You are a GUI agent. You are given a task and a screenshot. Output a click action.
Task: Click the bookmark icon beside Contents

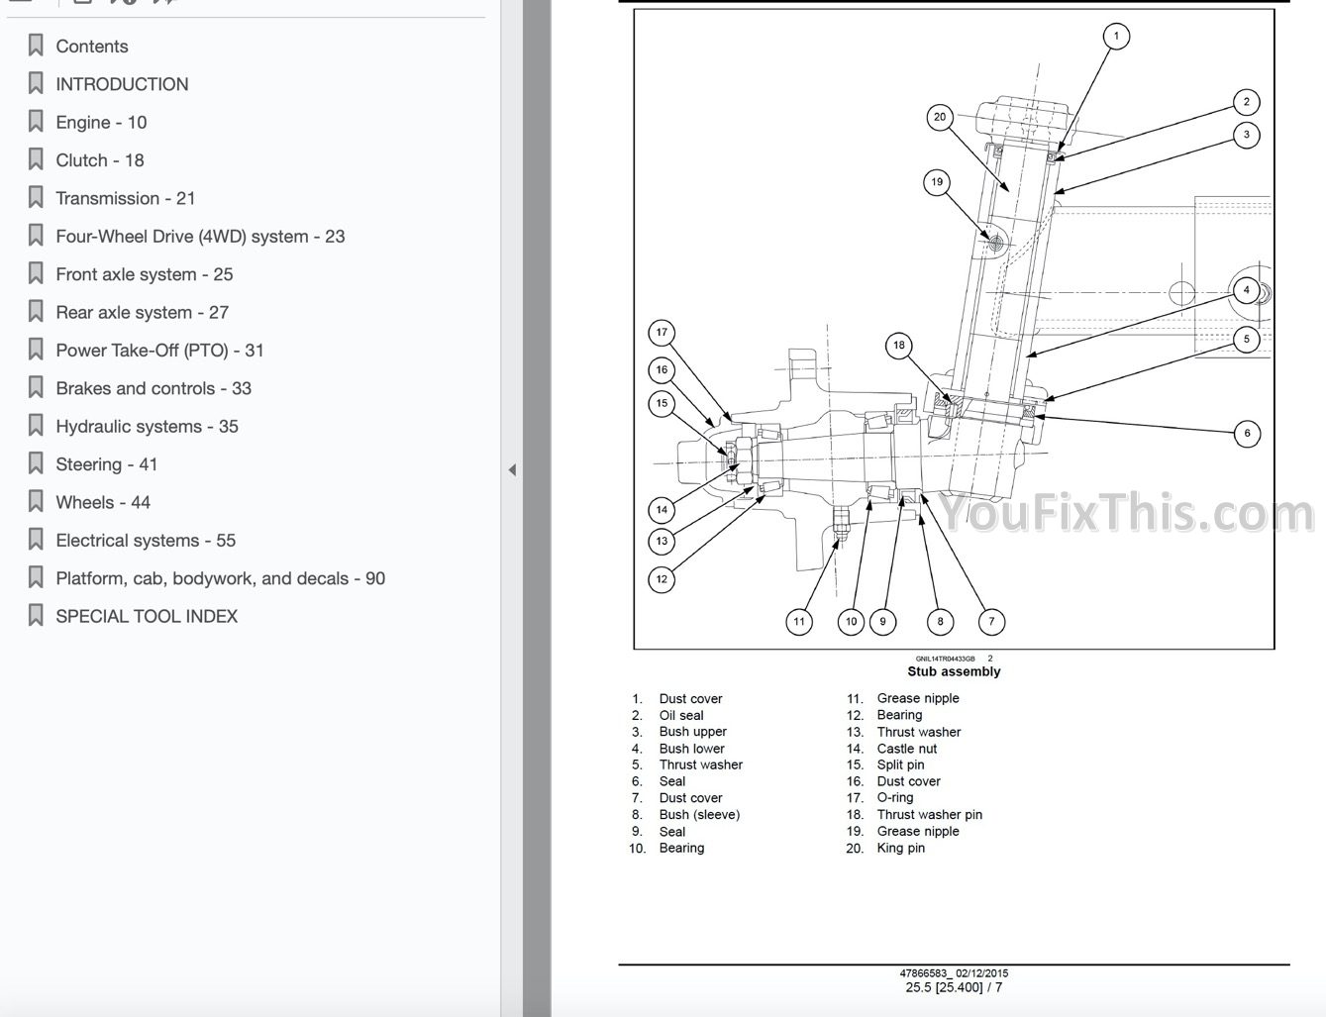point(36,46)
